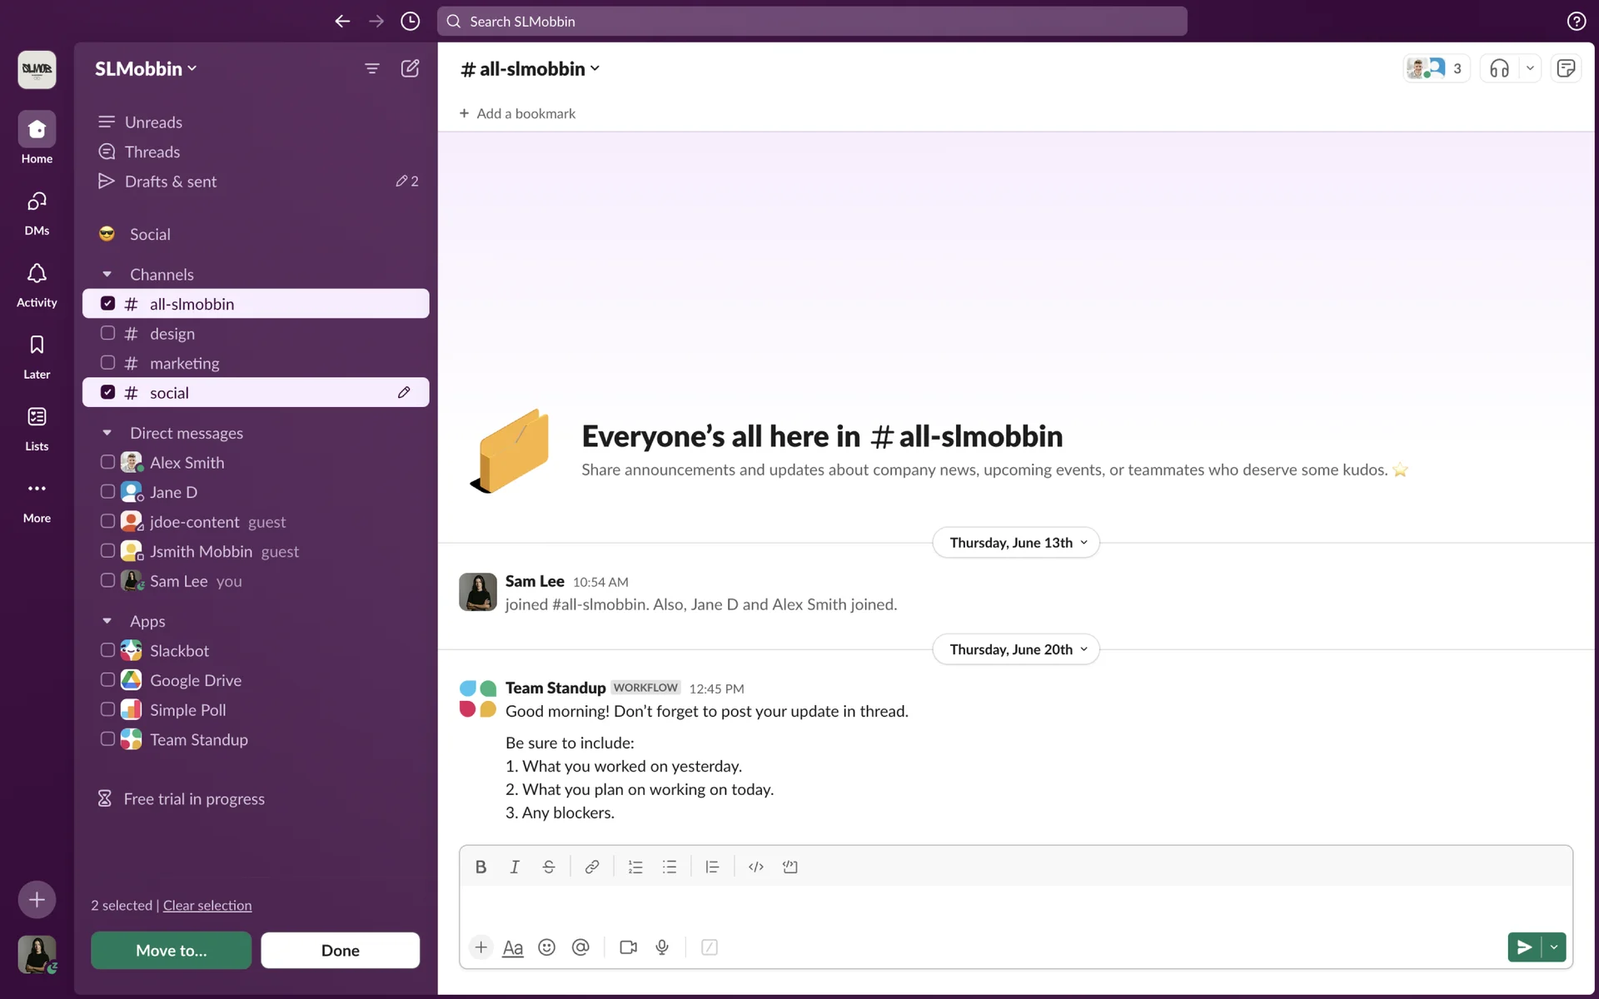Click the edit pencil on social channel
Image resolution: width=1599 pixels, height=999 pixels.
click(404, 392)
